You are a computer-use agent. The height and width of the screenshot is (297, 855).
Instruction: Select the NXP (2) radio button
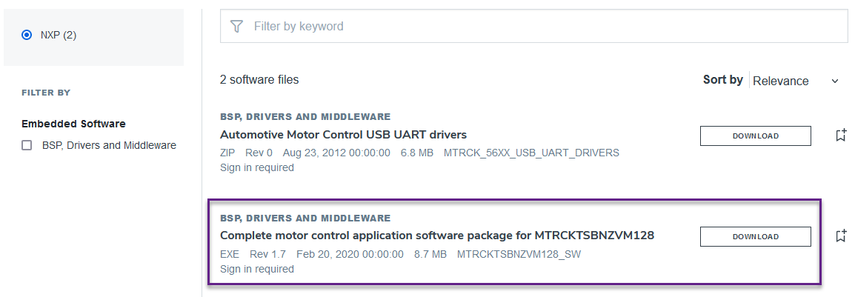pos(27,35)
